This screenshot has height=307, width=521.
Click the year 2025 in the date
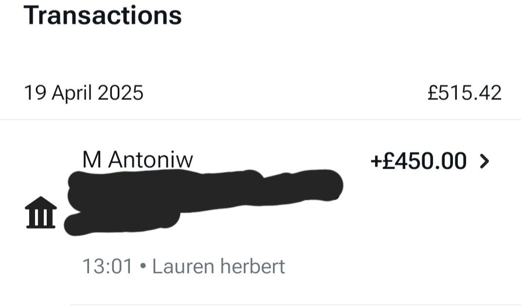pyautogui.click(x=121, y=93)
